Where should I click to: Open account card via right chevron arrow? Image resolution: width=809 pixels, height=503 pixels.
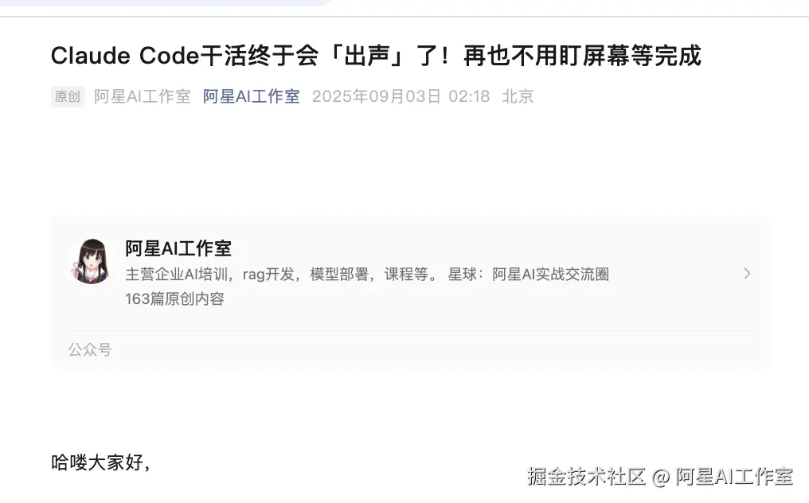(x=747, y=274)
